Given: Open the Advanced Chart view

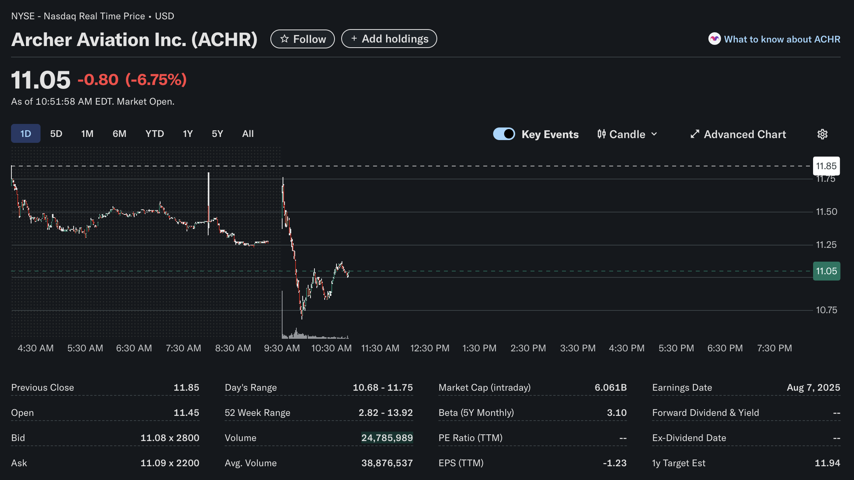Looking at the screenshot, I should (x=738, y=134).
